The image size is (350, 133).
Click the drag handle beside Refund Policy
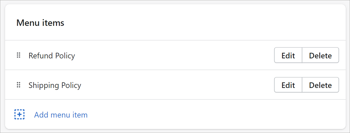(19, 55)
